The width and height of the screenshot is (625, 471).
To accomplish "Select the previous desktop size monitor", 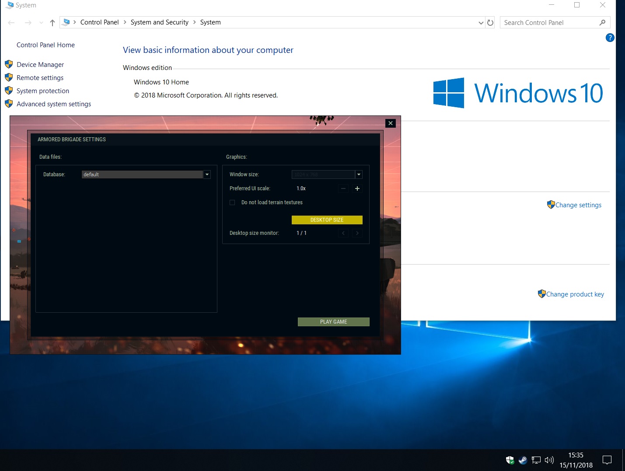I will 343,233.
